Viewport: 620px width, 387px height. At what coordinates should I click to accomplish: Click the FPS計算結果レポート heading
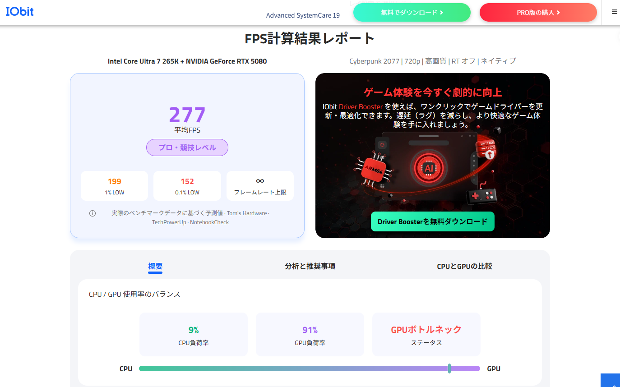coord(310,39)
